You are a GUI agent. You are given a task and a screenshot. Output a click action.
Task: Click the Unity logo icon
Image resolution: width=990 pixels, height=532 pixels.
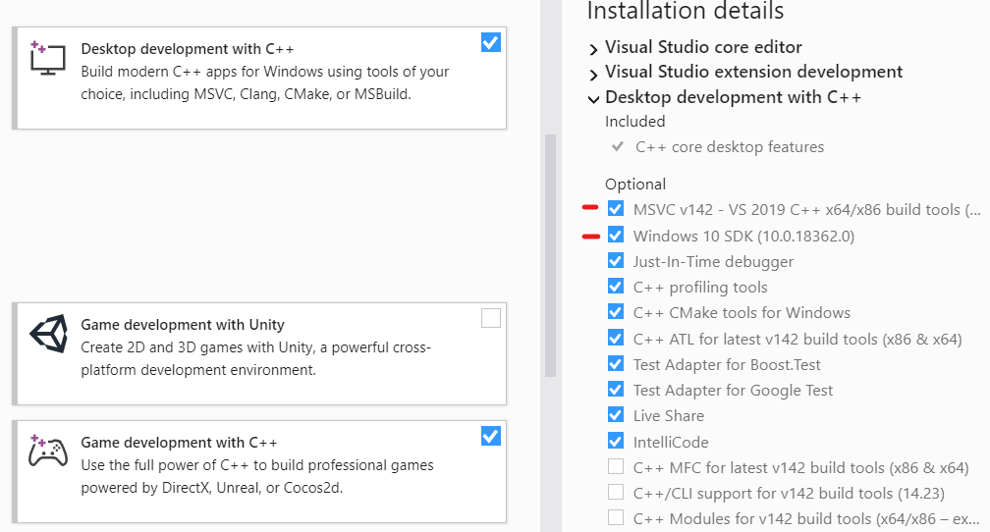[48, 333]
